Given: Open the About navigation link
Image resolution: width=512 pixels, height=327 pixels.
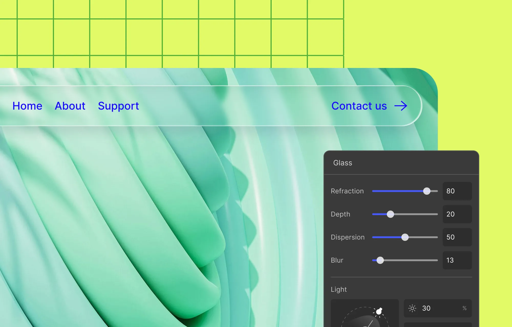Looking at the screenshot, I should coord(70,106).
